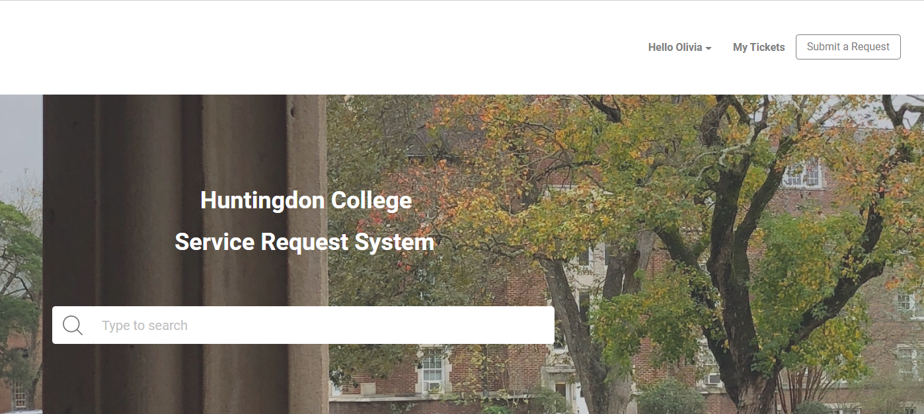Viewport: 924px width, 414px height.
Task: Click the word Tickets in navigation
Action: tap(768, 47)
